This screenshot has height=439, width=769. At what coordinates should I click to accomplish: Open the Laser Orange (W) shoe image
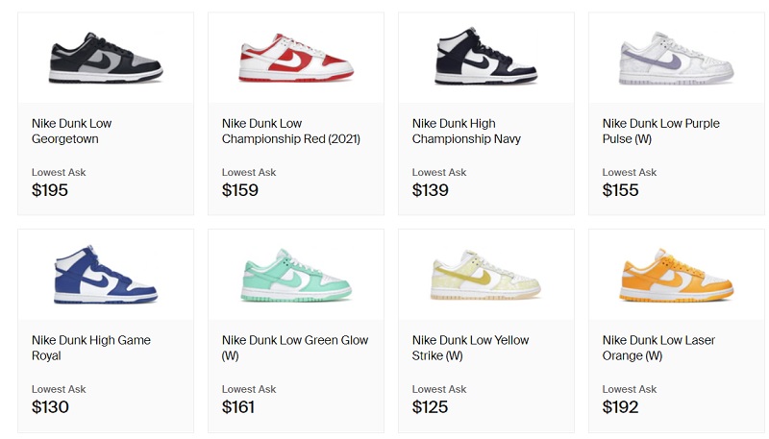677,276
